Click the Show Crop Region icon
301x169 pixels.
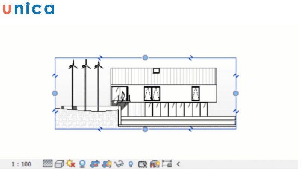click(107, 164)
